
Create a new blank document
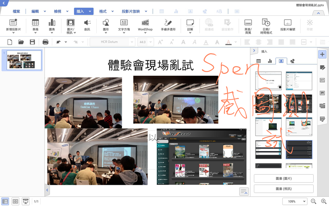coord(10,42)
